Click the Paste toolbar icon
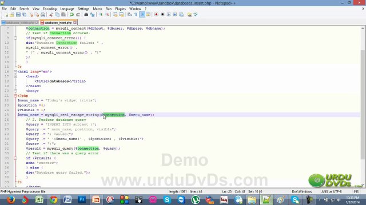 pyautogui.click(x=63, y=15)
